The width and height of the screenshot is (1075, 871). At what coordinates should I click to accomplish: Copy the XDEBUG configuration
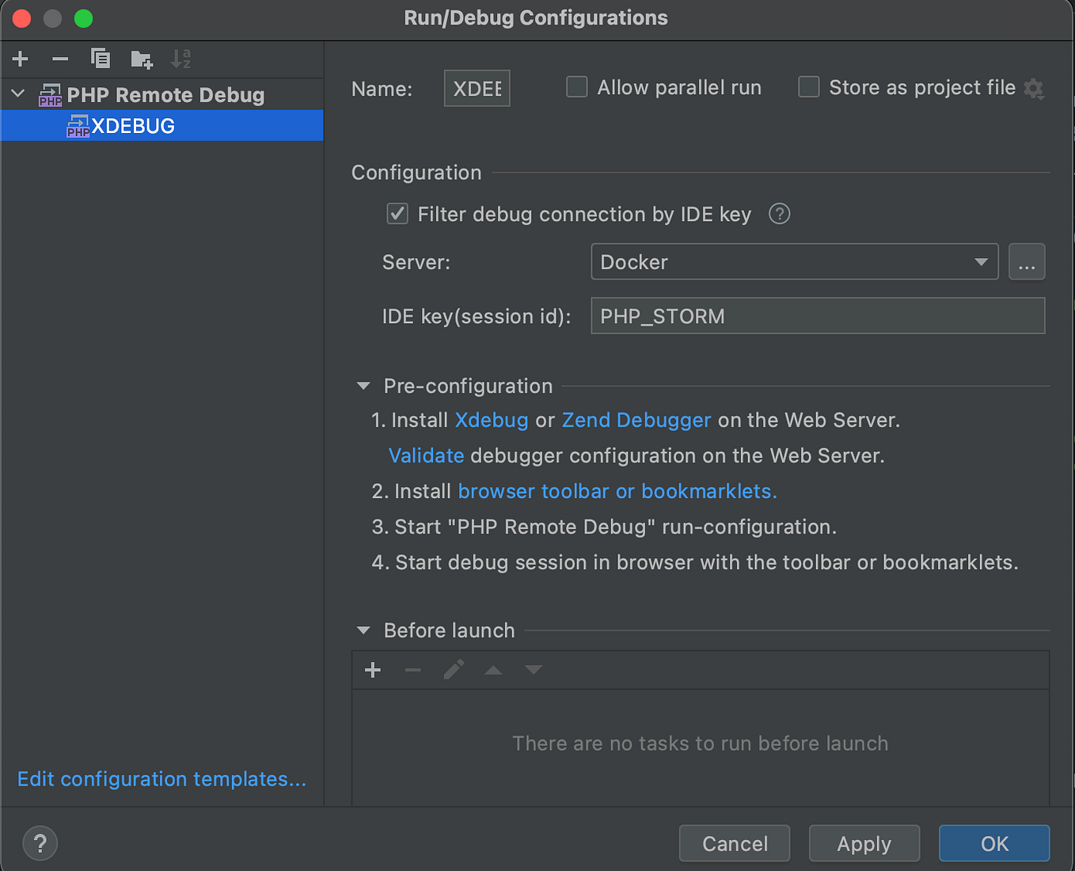click(100, 59)
